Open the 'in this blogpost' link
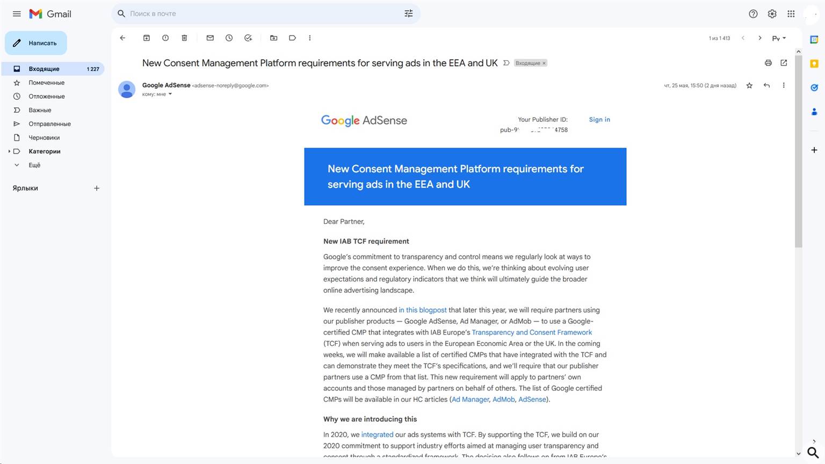Viewport: 825px width, 464px height. [423, 310]
